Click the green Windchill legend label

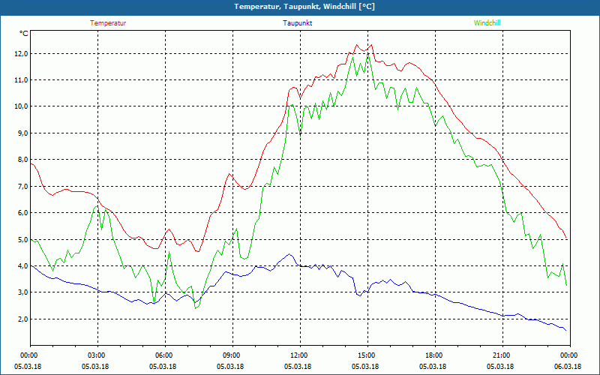(487, 23)
